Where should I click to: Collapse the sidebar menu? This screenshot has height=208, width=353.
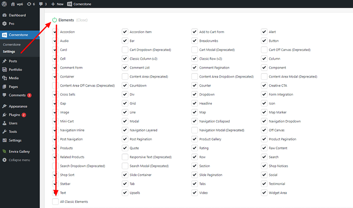coord(18,160)
